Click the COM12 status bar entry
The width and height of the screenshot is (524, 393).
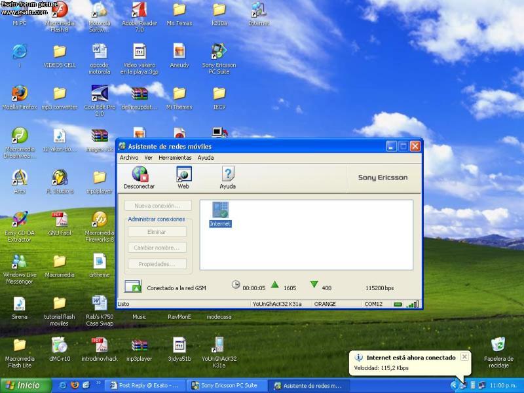point(373,304)
